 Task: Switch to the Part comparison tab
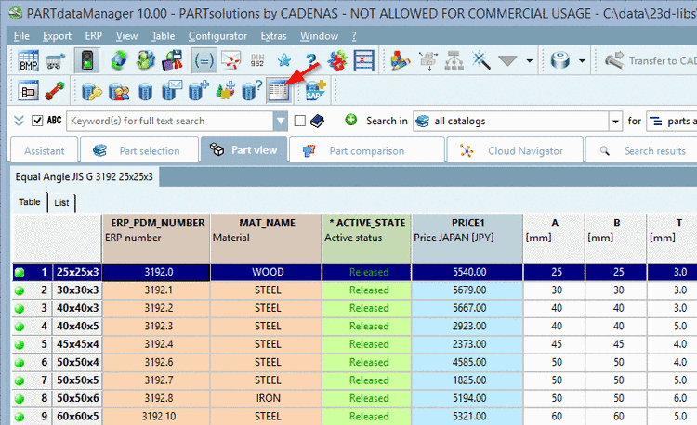367,151
